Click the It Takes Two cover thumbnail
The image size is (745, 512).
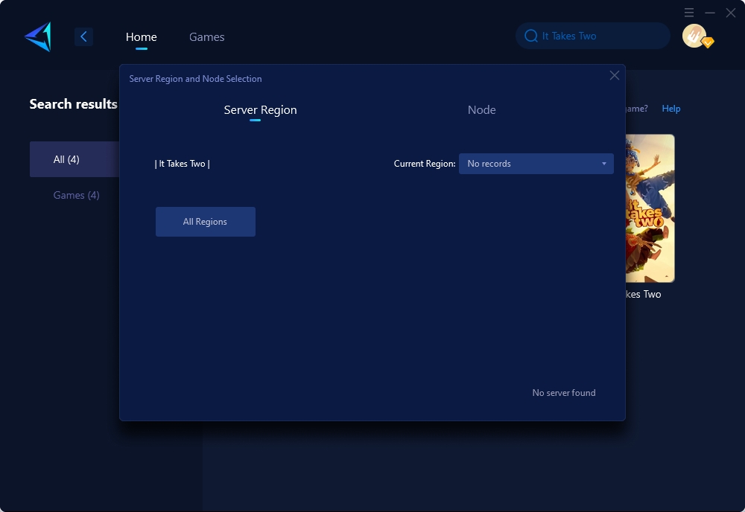pyautogui.click(x=650, y=208)
